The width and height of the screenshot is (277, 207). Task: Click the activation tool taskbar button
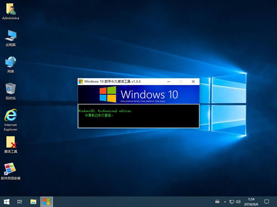point(47,201)
